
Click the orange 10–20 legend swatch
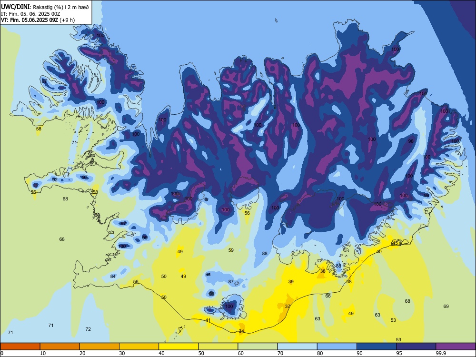pos(60,347)
